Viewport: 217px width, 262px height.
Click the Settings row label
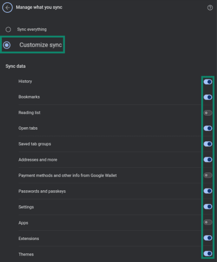tap(26, 207)
